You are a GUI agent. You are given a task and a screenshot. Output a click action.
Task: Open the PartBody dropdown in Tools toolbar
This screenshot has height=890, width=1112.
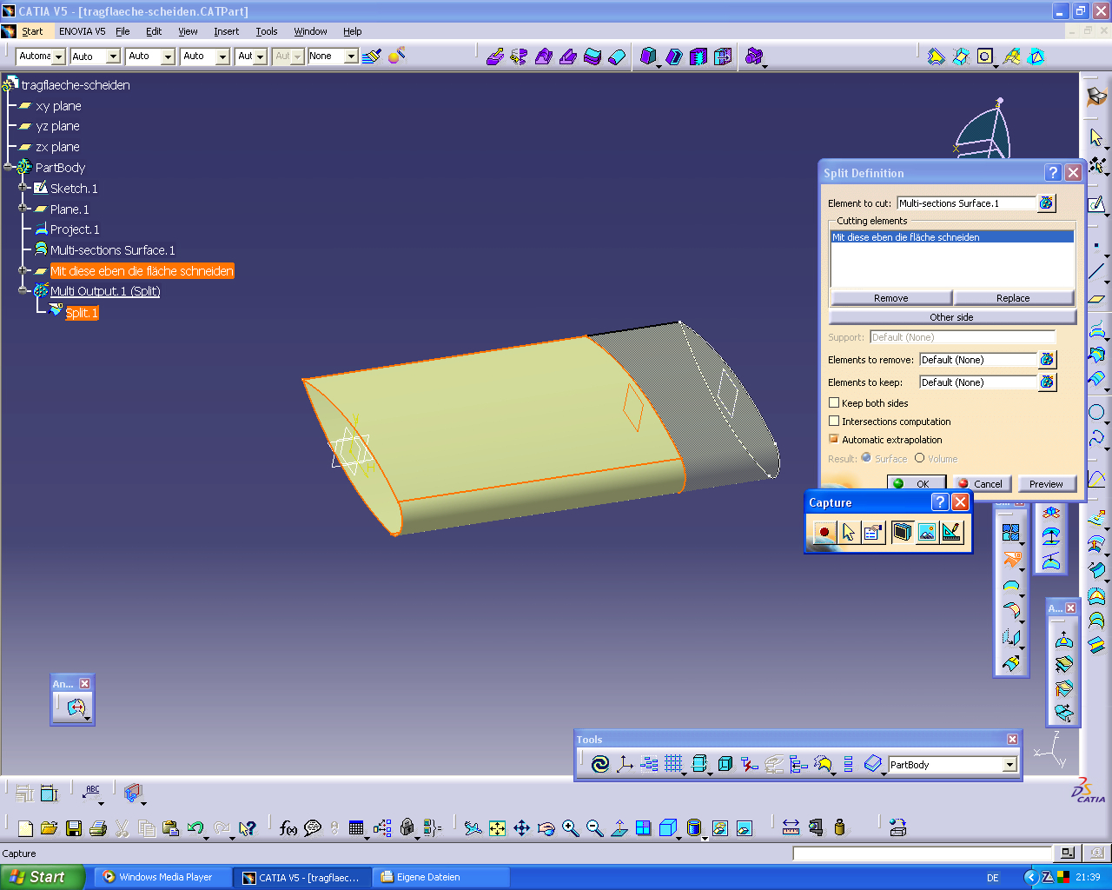pos(1009,765)
